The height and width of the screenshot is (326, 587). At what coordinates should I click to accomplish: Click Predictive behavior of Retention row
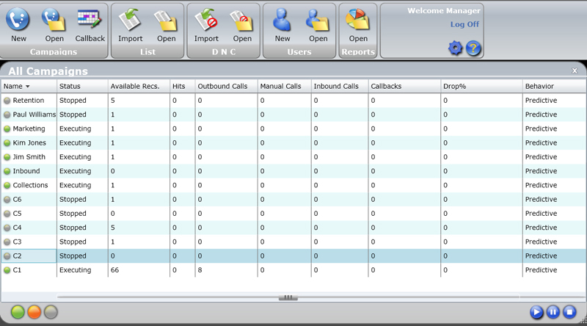click(x=541, y=101)
